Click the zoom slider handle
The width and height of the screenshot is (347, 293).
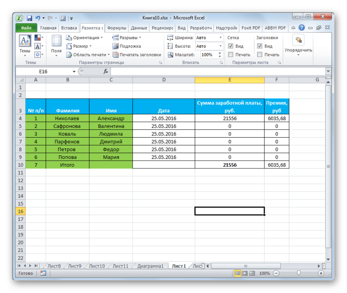pyautogui.click(x=298, y=273)
